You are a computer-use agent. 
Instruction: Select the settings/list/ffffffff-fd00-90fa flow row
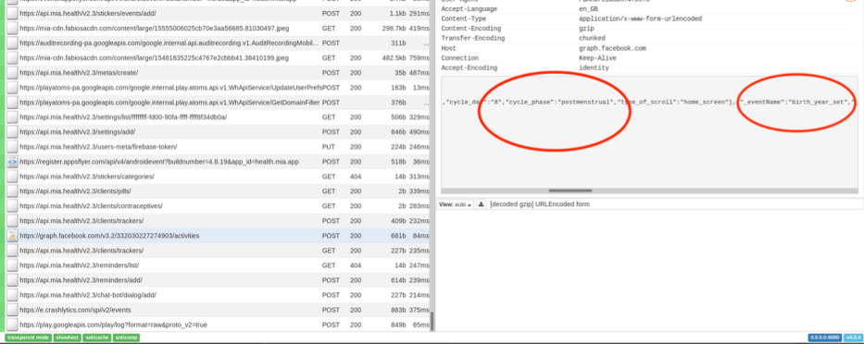(x=218, y=117)
